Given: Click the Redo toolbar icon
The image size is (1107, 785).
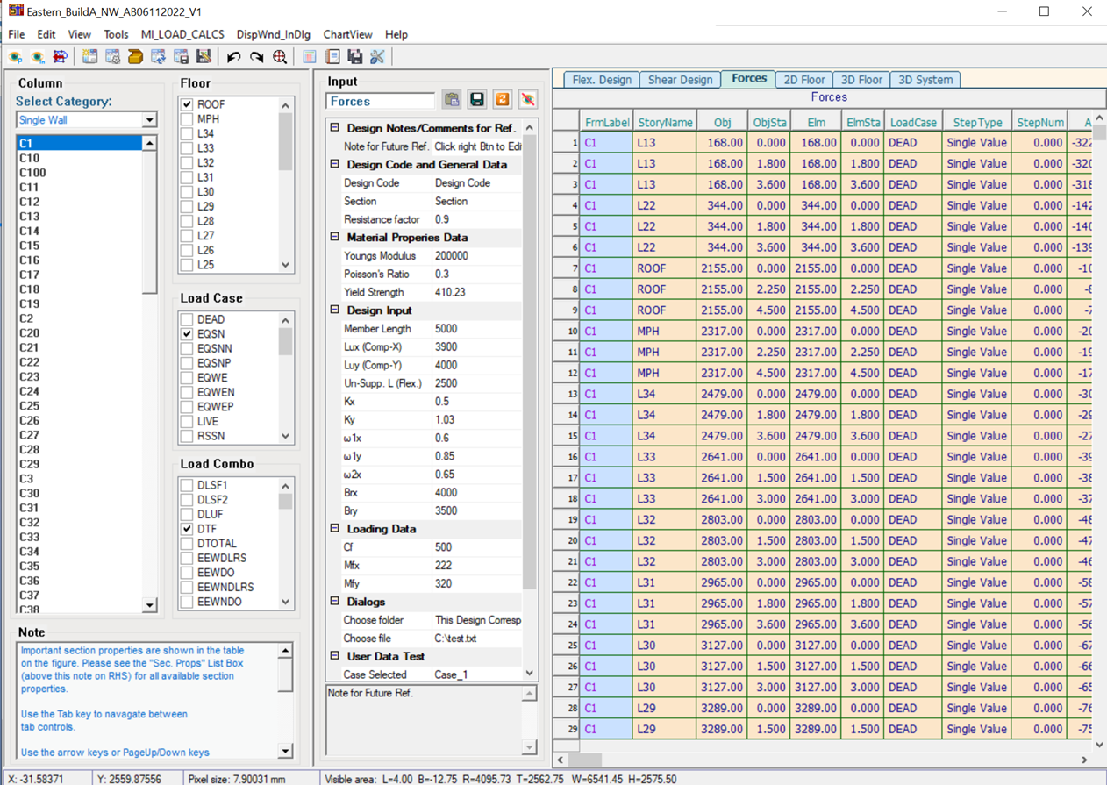Looking at the screenshot, I should coord(256,56).
